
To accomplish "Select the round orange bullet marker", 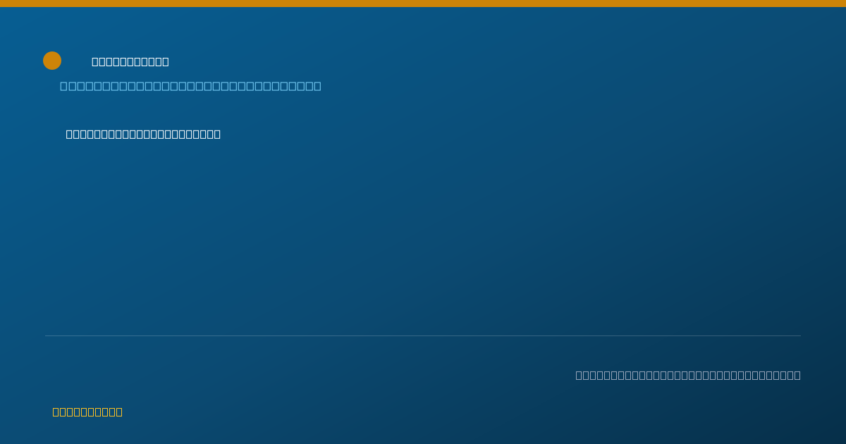I will [x=52, y=61].
